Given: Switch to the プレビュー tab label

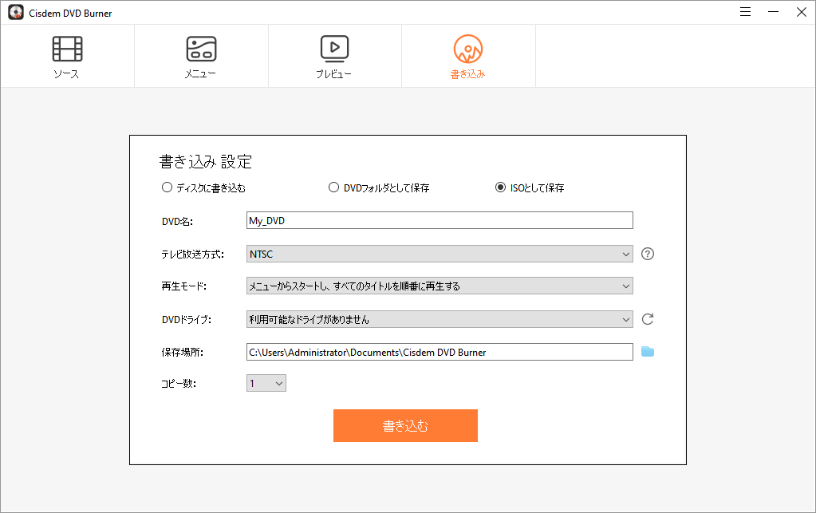Looking at the screenshot, I should (x=333, y=74).
